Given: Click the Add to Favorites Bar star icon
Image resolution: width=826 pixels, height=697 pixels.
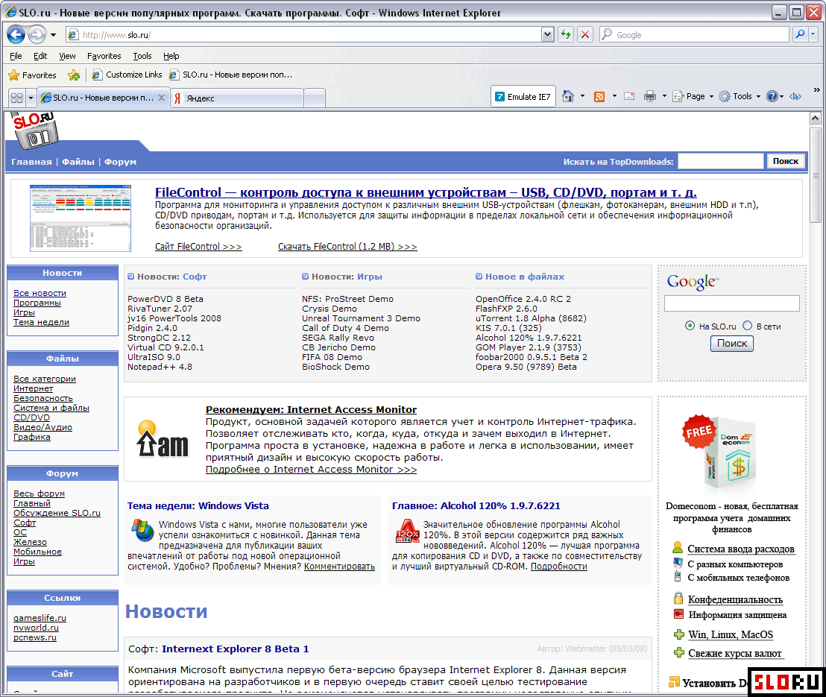Looking at the screenshot, I should (x=74, y=75).
